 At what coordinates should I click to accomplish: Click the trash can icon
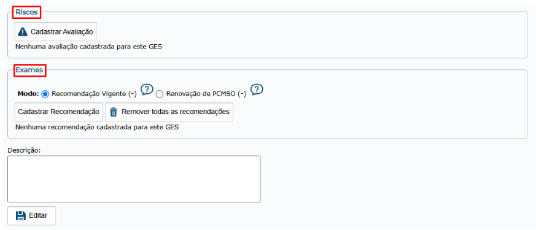114,112
